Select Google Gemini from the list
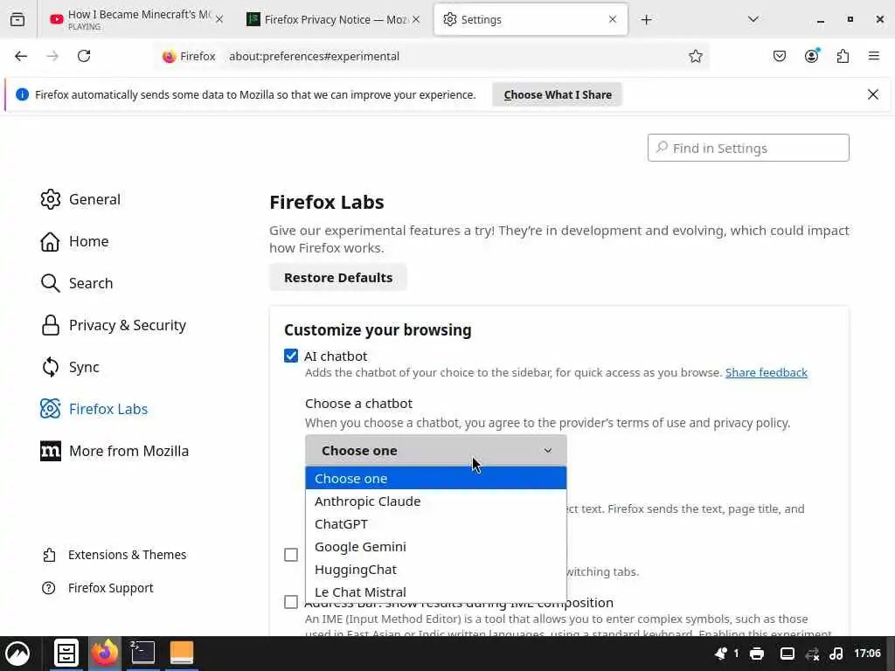The height and width of the screenshot is (671, 895). (x=436, y=547)
